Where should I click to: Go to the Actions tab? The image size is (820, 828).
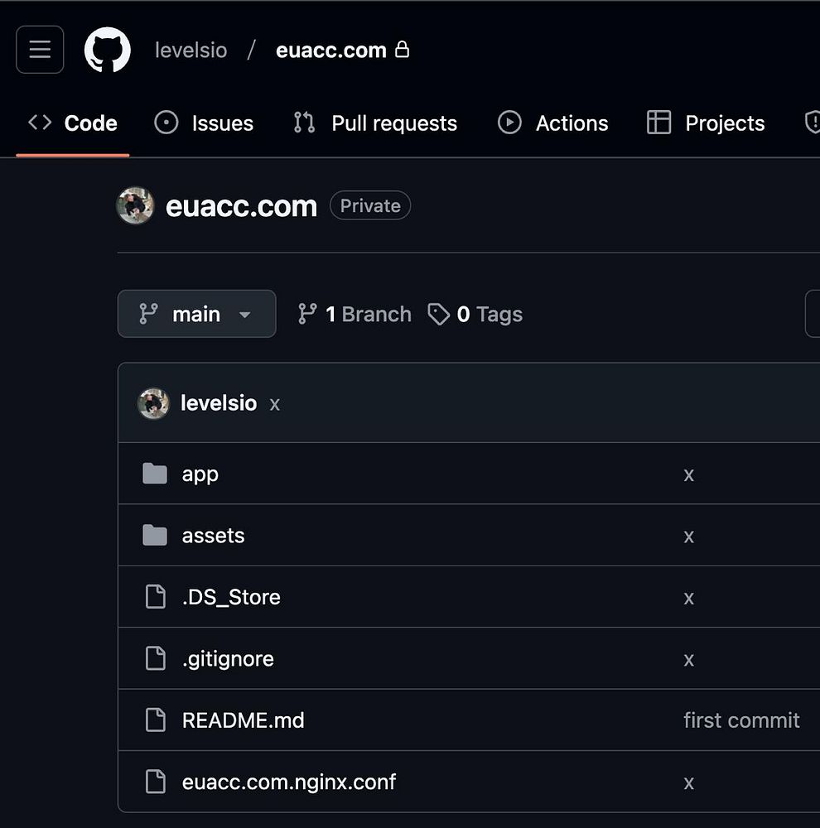pos(552,123)
